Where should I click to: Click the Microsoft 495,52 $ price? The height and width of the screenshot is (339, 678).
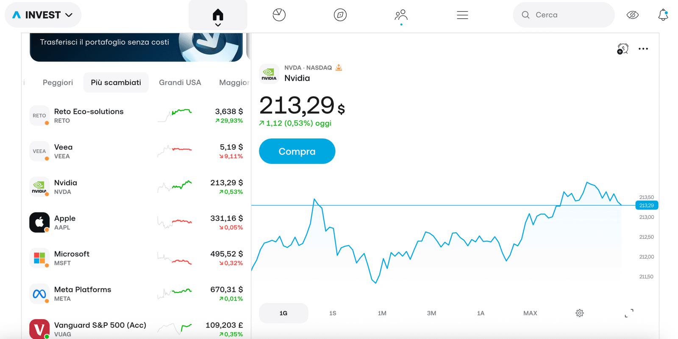pyautogui.click(x=227, y=254)
